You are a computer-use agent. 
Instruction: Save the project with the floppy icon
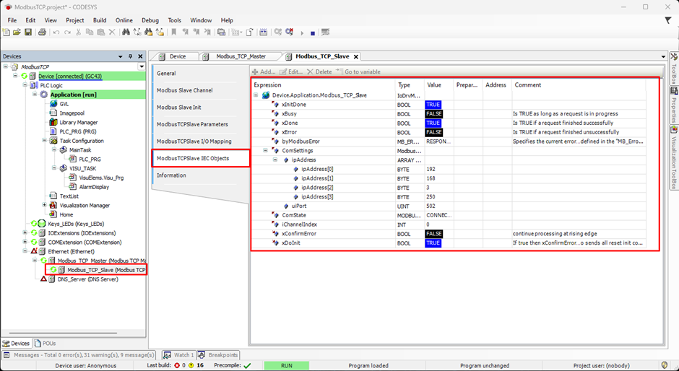pyautogui.click(x=27, y=32)
